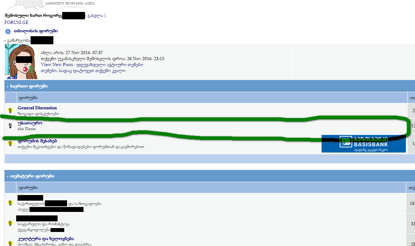Click the FORUM.GE link
Screen dimensions: 415x246
coord(16,22)
